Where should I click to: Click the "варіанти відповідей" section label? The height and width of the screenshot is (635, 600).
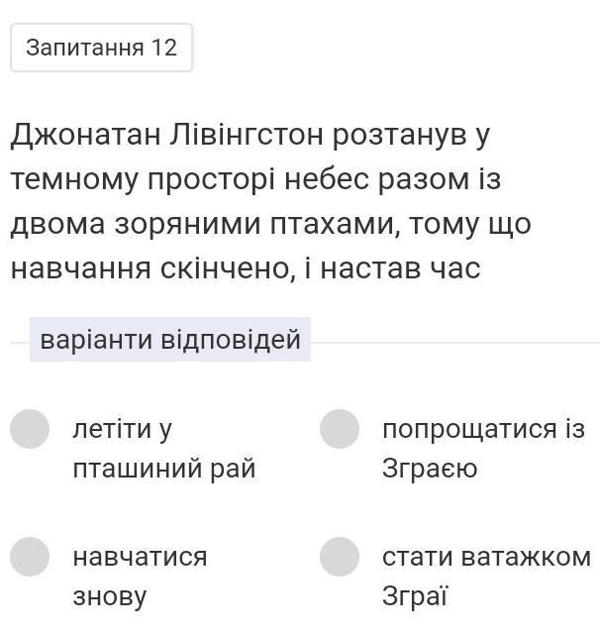pos(170,340)
